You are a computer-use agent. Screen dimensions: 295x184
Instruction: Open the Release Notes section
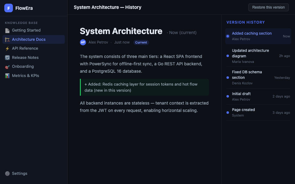25,58
